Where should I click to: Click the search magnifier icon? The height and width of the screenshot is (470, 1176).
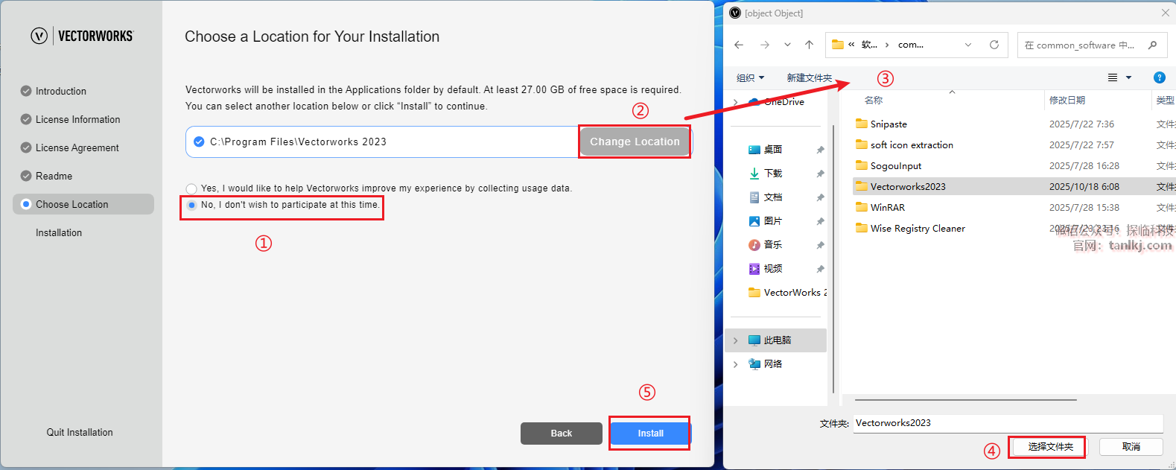1153,45
